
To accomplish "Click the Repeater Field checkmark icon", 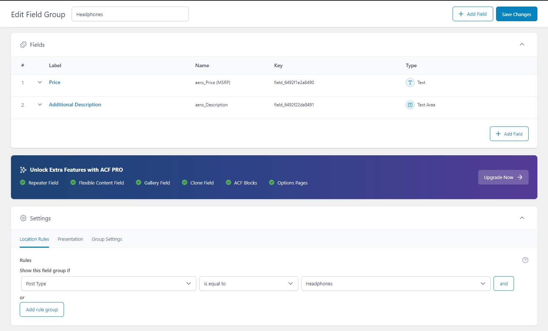I will tap(23, 182).
